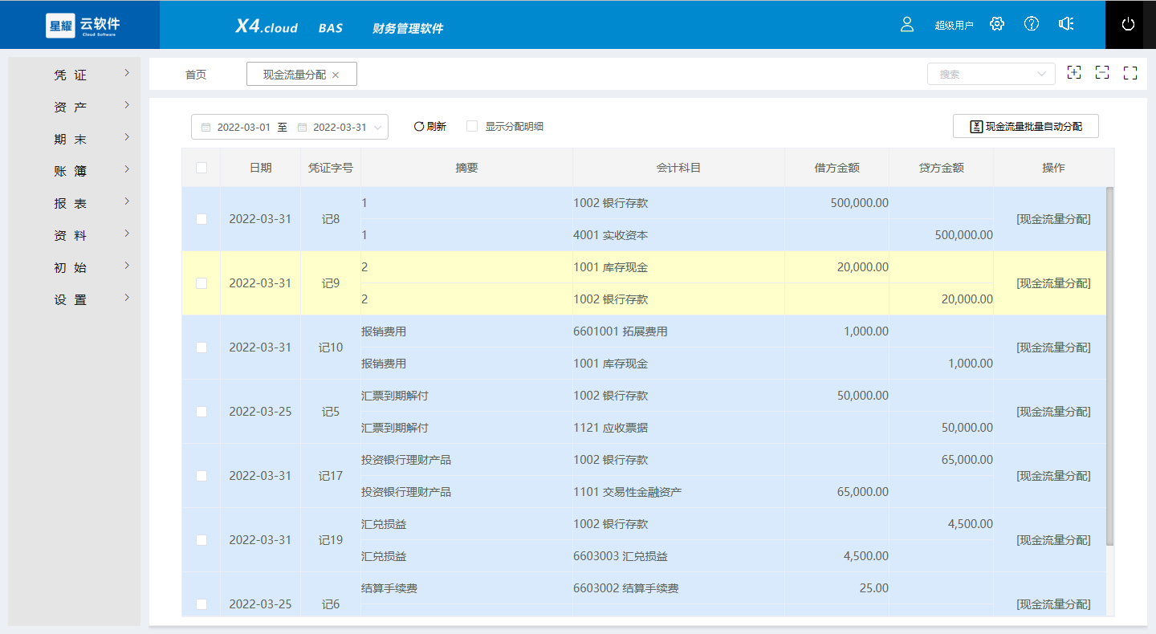
Task: Click 现金流量分配 link for 记17
Action: point(1053,476)
